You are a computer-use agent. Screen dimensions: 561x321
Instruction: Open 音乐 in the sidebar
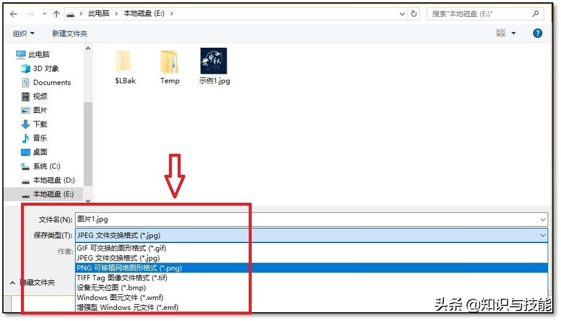point(34,138)
